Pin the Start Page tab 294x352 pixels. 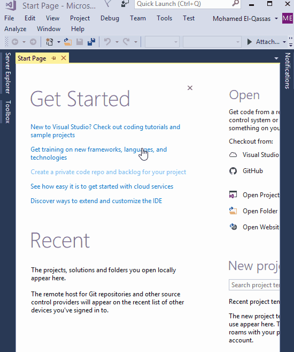point(53,58)
